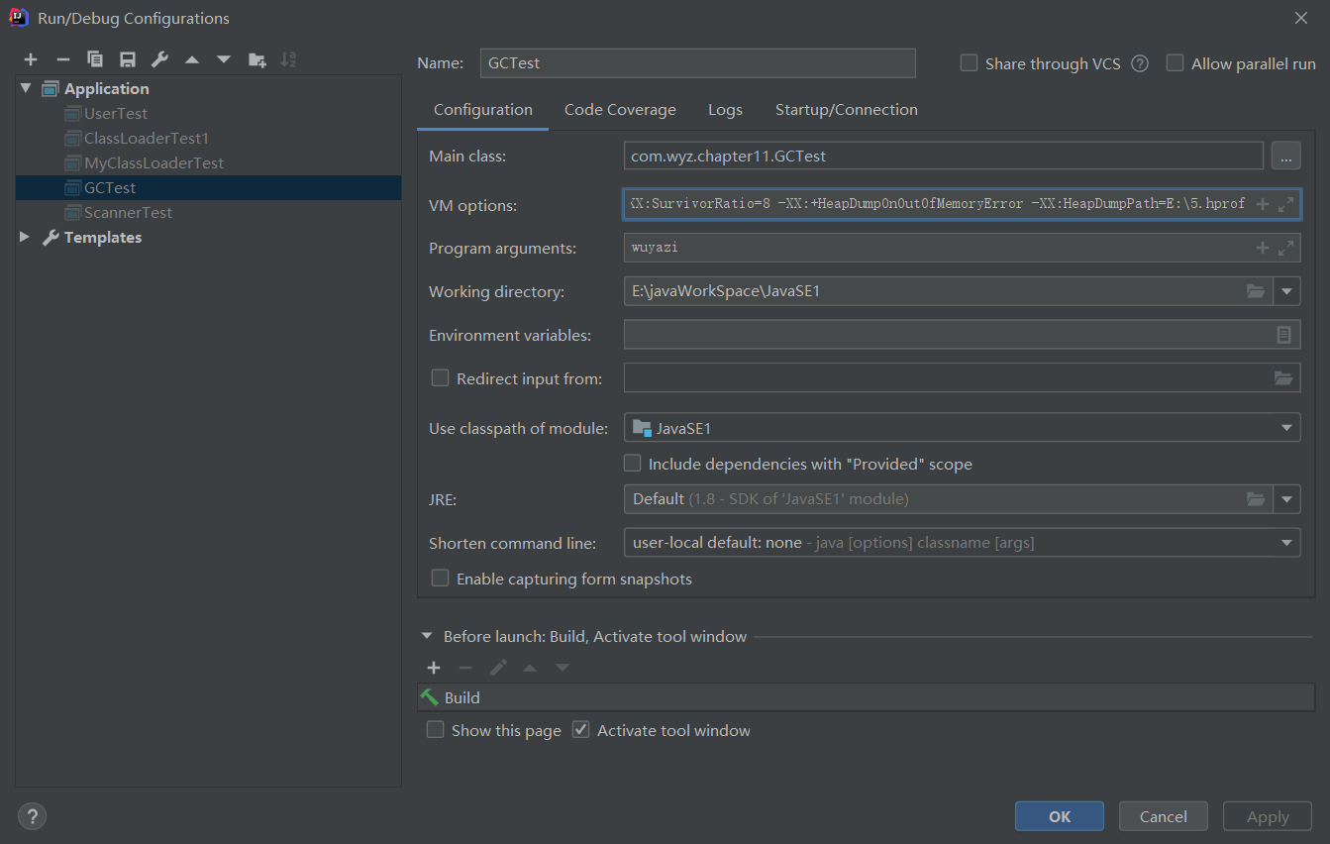Image resolution: width=1330 pixels, height=844 pixels.
Task: Open the Environment variables editor icon
Action: 1283,335
